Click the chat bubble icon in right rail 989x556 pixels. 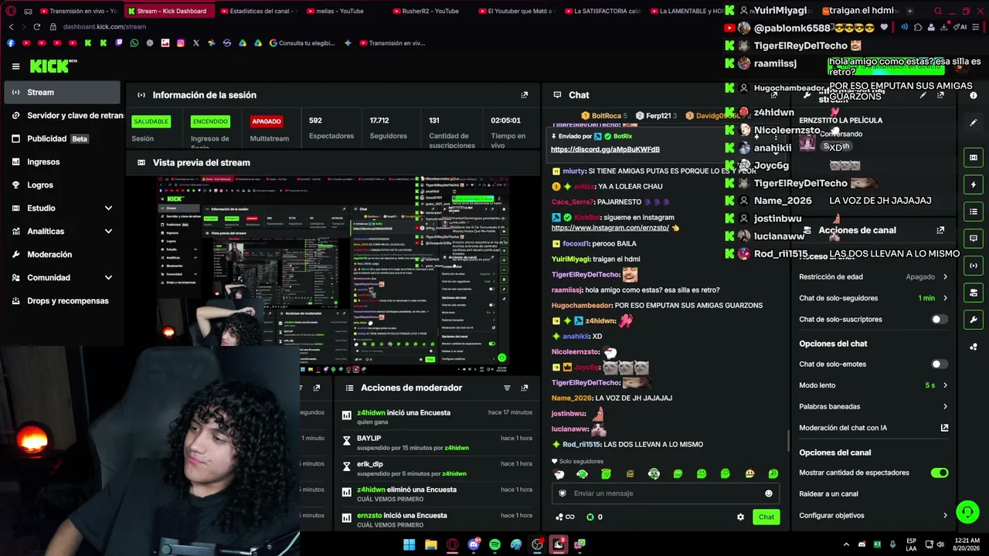974,239
